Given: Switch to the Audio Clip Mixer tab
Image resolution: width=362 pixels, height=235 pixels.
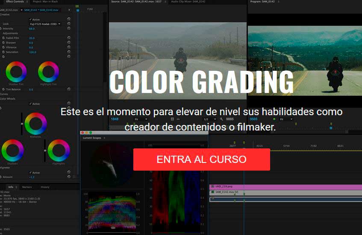Looking at the screenshot, I should pyautogui.click(x=188, y=2).
